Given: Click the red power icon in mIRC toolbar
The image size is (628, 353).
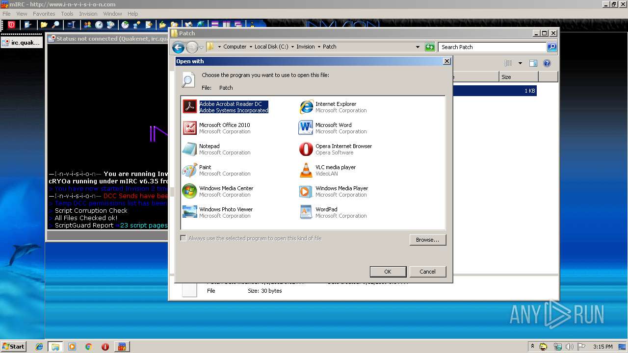Looking at the screenshot, I should tap(11, 25).
